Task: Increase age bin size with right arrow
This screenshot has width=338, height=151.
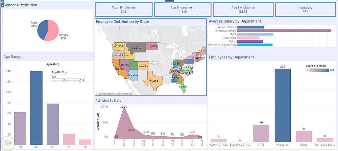Action: 83,80
